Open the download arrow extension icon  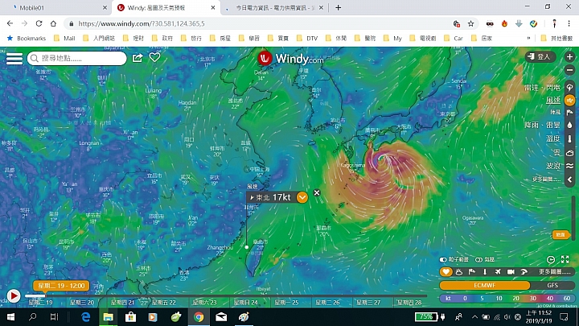(519, 23)
